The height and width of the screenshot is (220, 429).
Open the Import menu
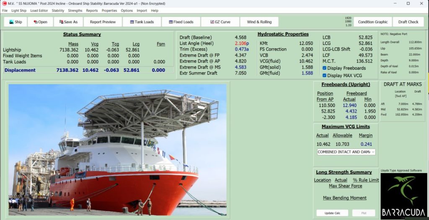click(x=142, y=10)
